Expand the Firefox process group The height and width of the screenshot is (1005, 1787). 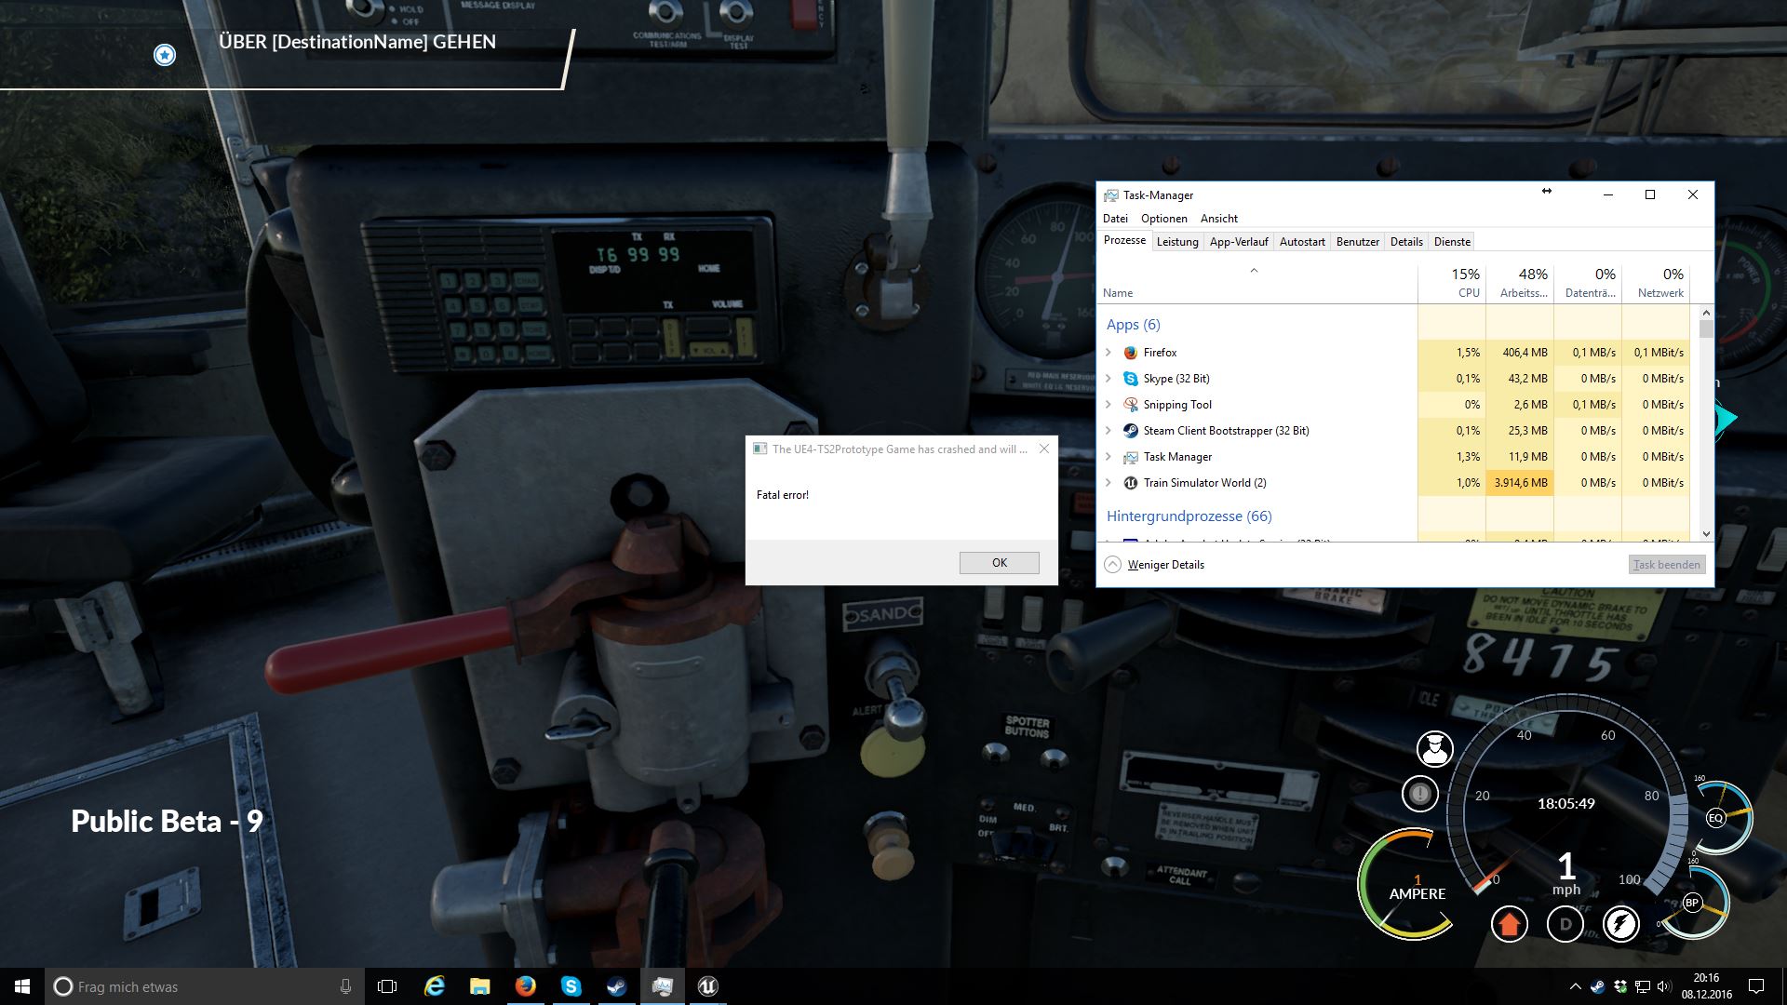[1108, 353]
